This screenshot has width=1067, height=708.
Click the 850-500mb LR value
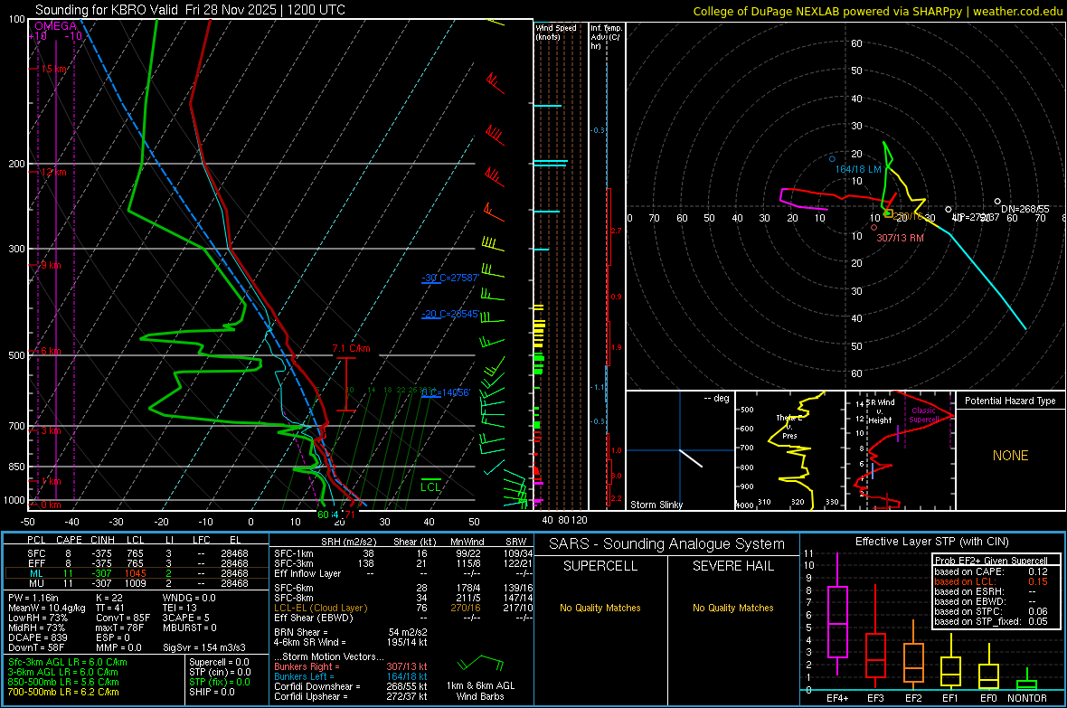[63, 682]
